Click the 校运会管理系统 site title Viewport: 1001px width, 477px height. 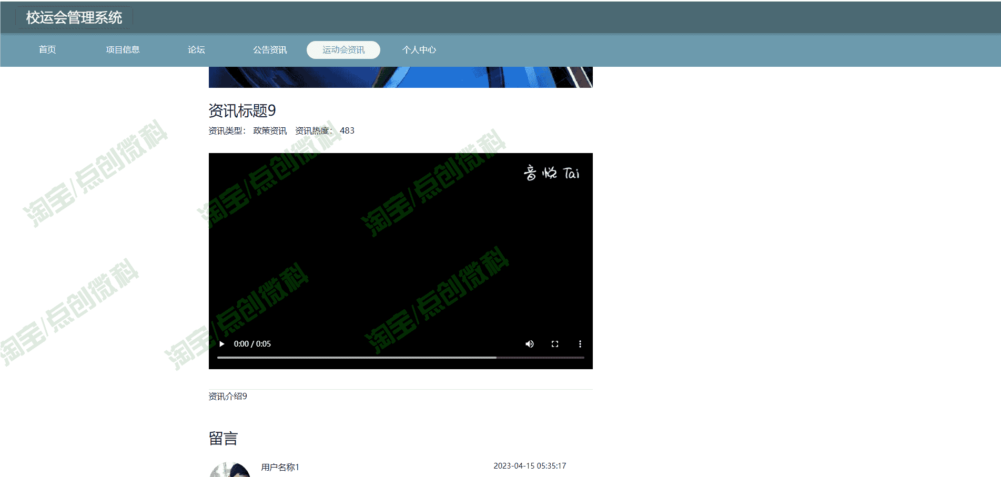pos(74,17)
